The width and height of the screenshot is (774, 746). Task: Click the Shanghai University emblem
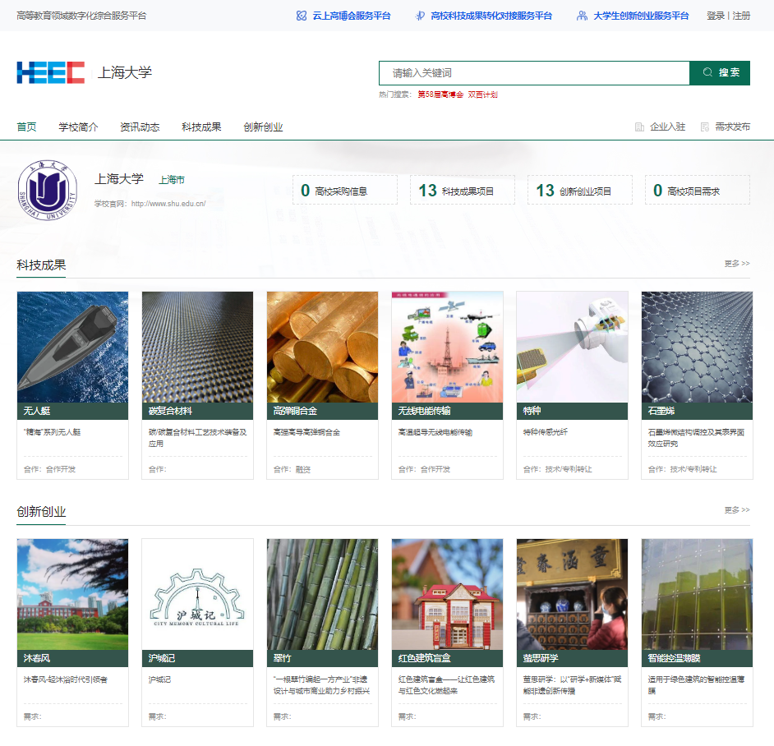tap(47, 186)
